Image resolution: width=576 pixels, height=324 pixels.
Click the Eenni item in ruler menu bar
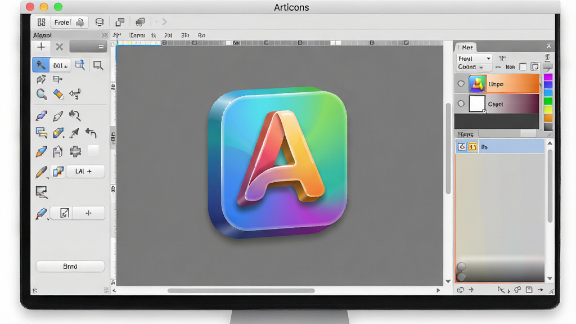[x=137, y=35]
